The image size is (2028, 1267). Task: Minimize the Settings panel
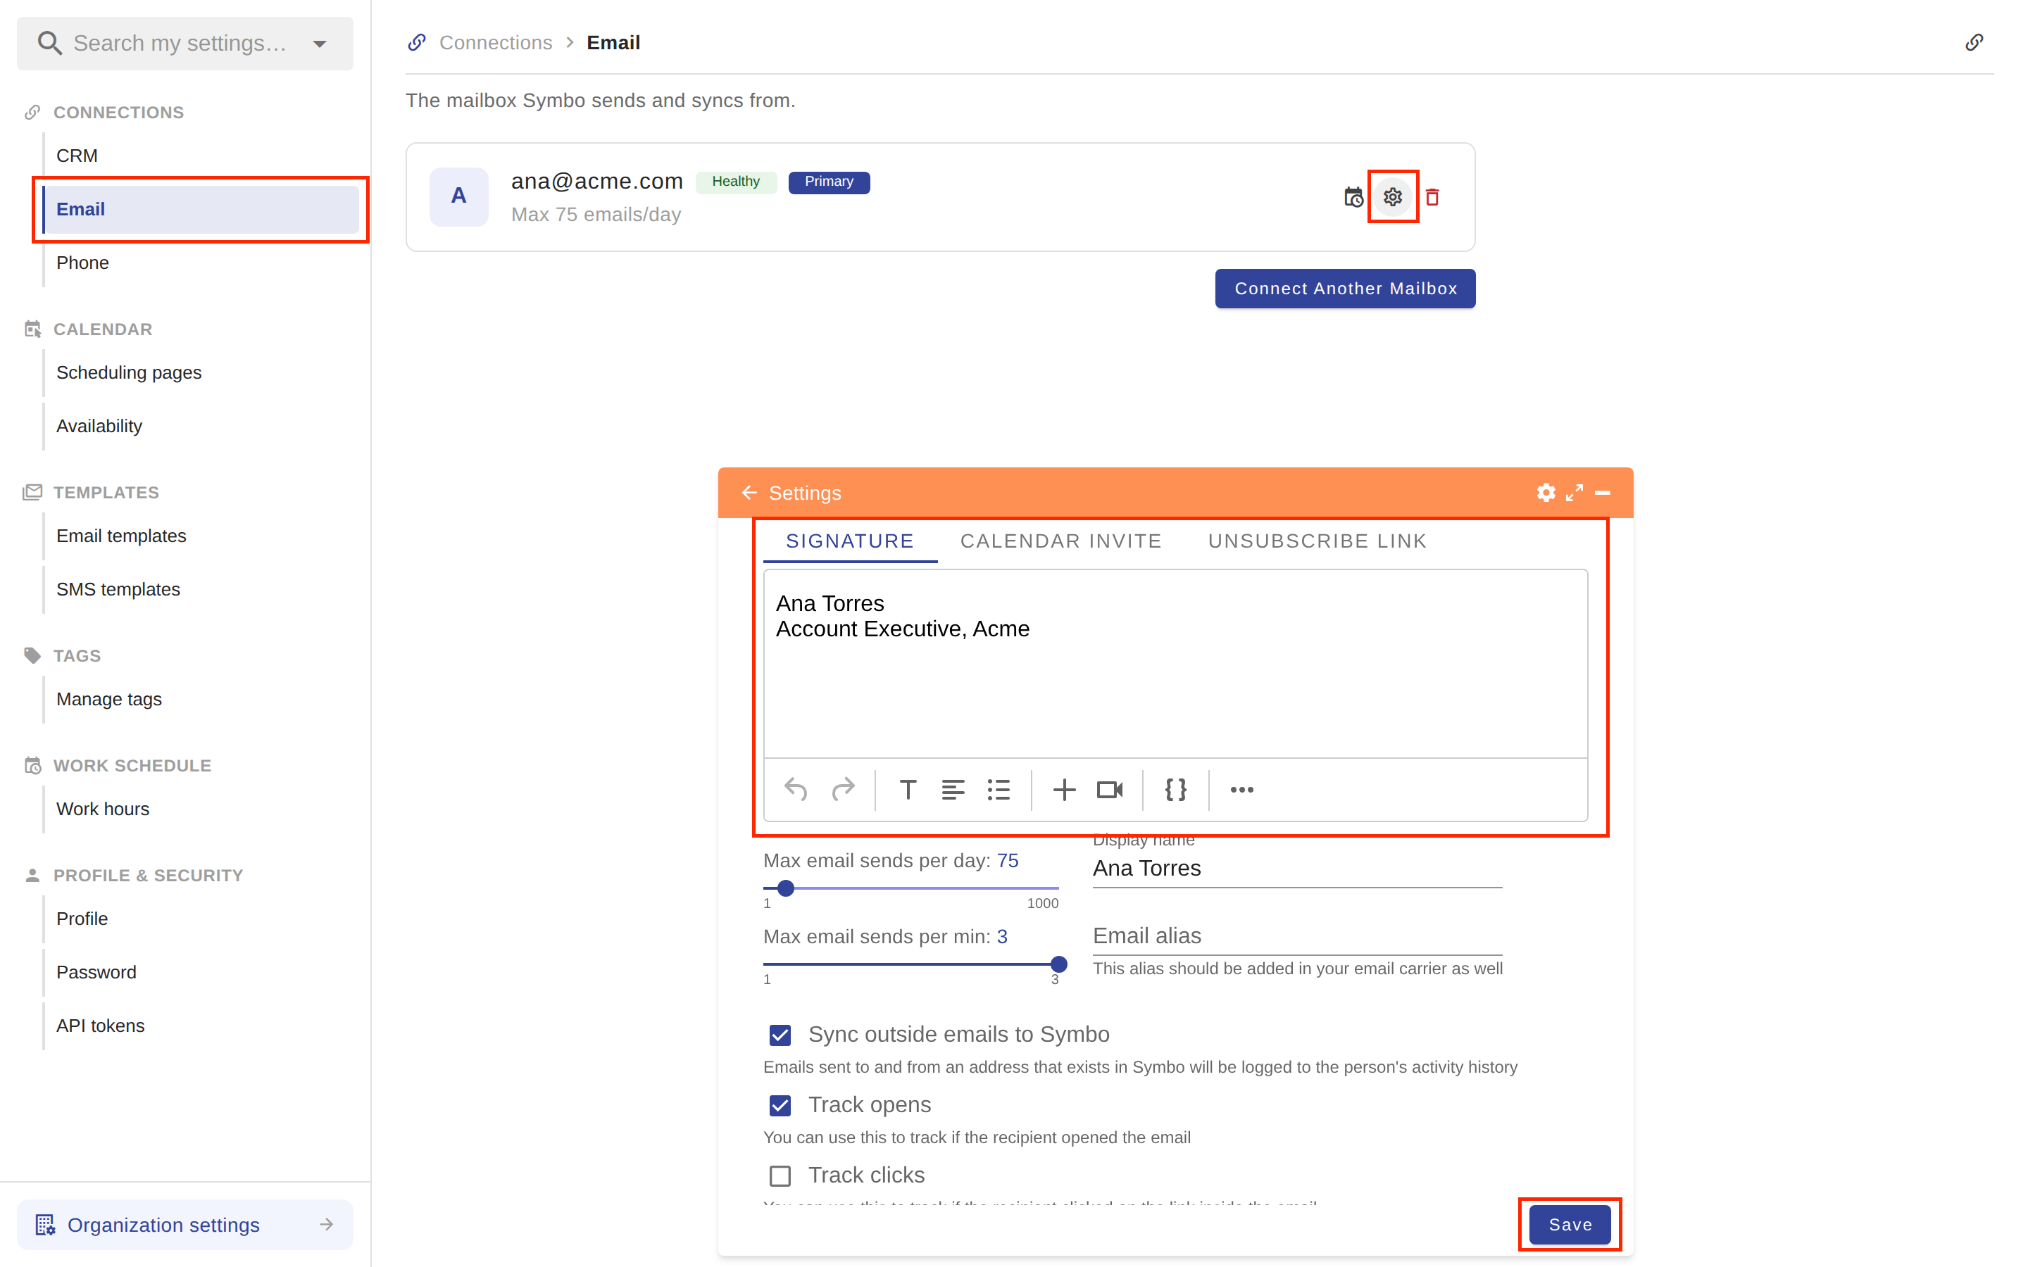[x=1602, y=493]
